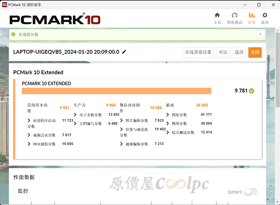Click the green check valid score icon
Image resolution: width=280 pixels, height=205 pixels.
point(13,35)
